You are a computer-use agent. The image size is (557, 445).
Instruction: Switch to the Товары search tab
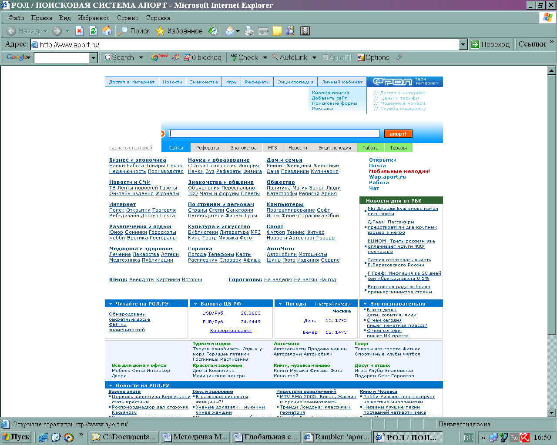[398, 148]
